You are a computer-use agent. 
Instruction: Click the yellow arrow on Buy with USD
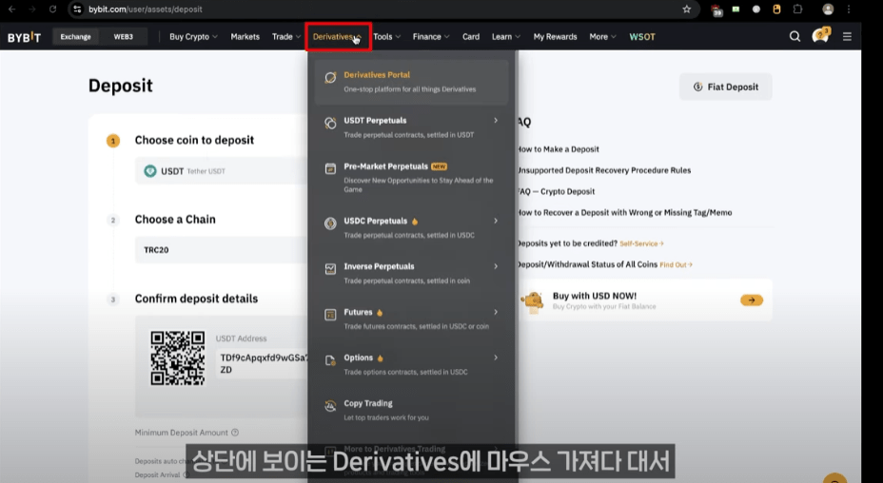pos(752,300)
